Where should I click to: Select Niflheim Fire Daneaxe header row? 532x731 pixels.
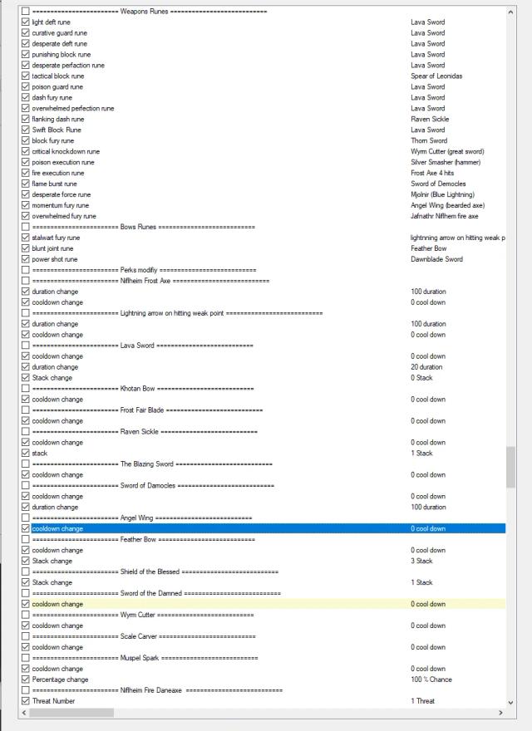pos(264,690)
